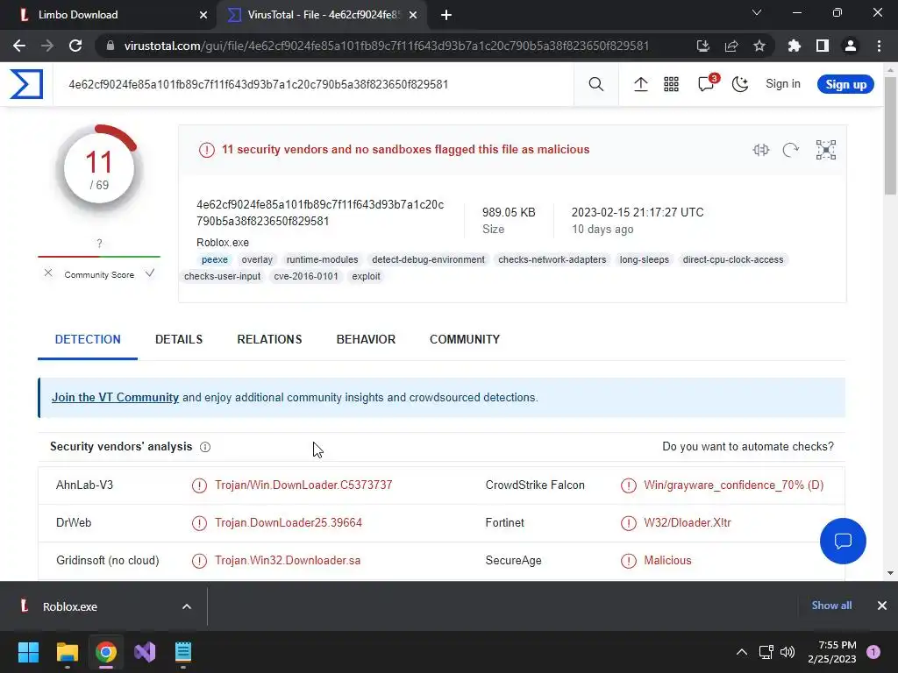
Task: Click the peexe tag
Action: [x=215, y=259]
